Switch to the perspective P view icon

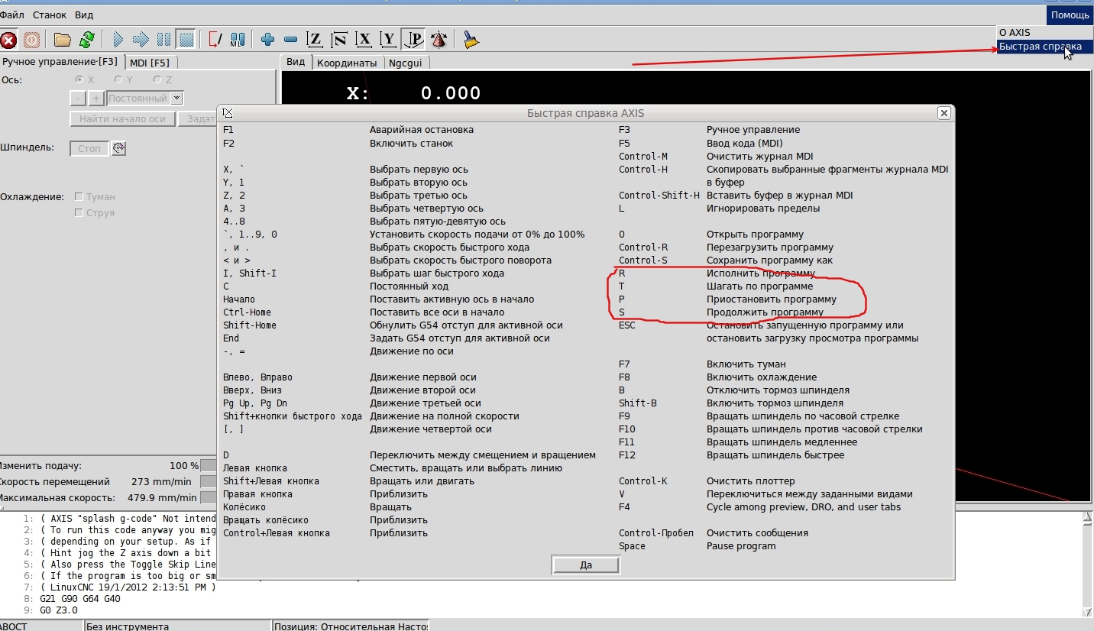pos(413,40)
